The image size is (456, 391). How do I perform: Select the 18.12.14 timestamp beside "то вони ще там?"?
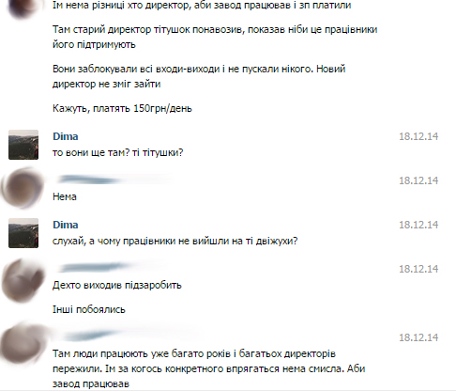coord(418,136)
